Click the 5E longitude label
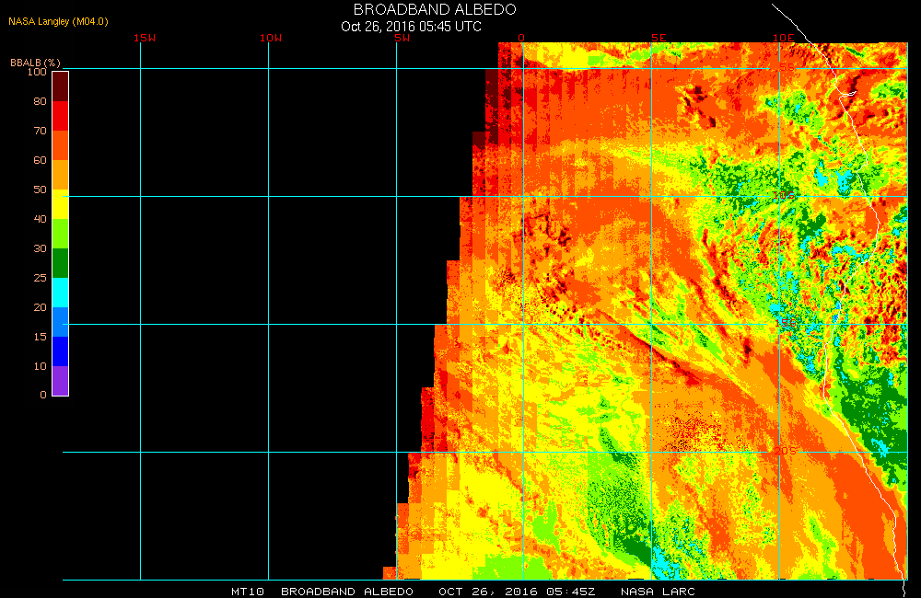The image size is (921, 598). pyautogui.click(x=658, y=38)
